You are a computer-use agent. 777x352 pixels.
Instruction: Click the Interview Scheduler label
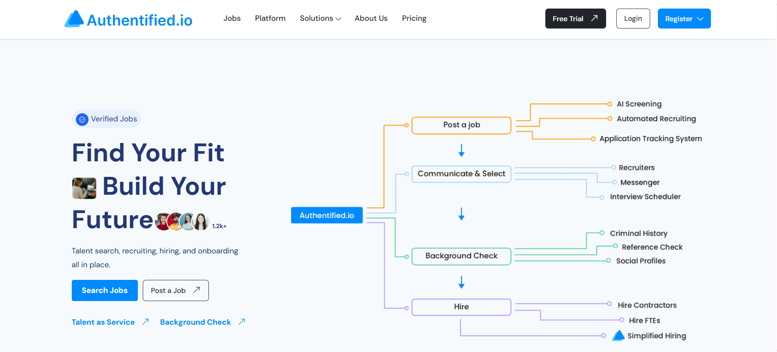point(645,197)
